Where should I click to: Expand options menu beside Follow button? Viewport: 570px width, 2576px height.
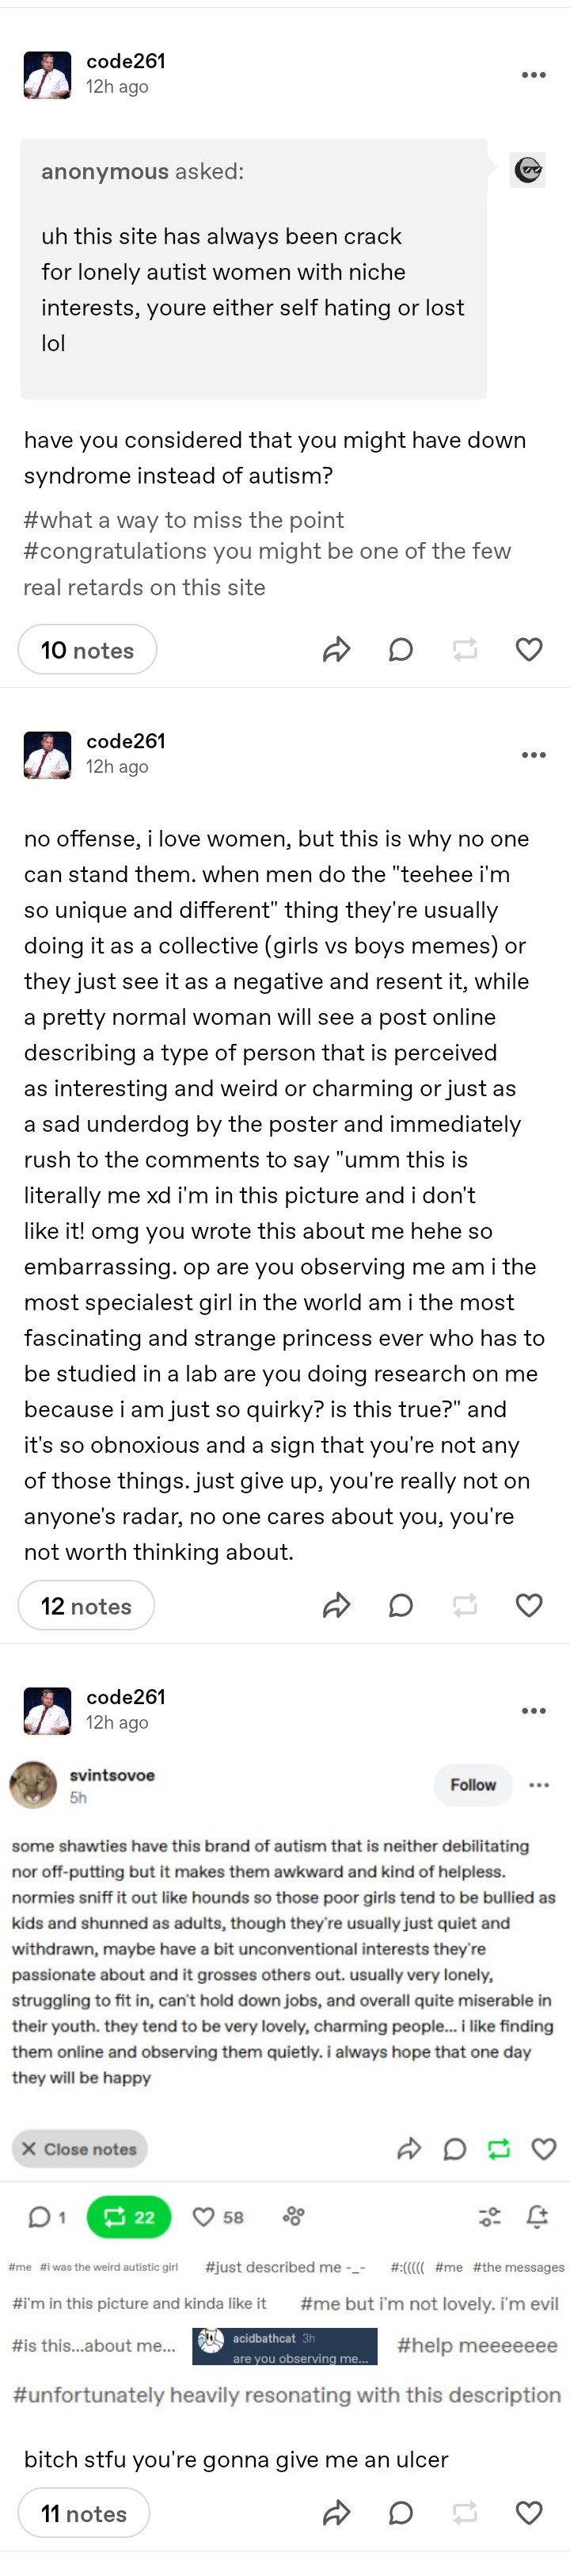point(539,1785)
